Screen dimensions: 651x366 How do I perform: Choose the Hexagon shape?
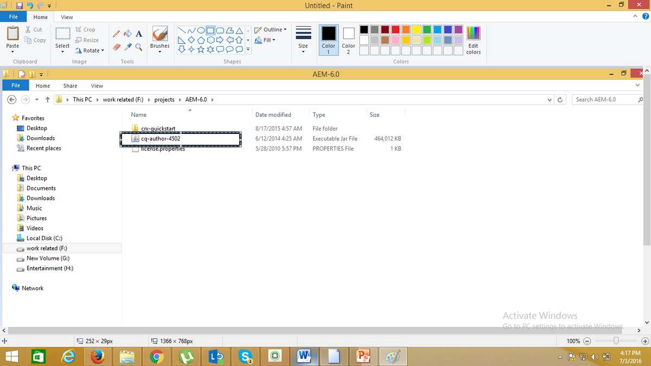211,40
